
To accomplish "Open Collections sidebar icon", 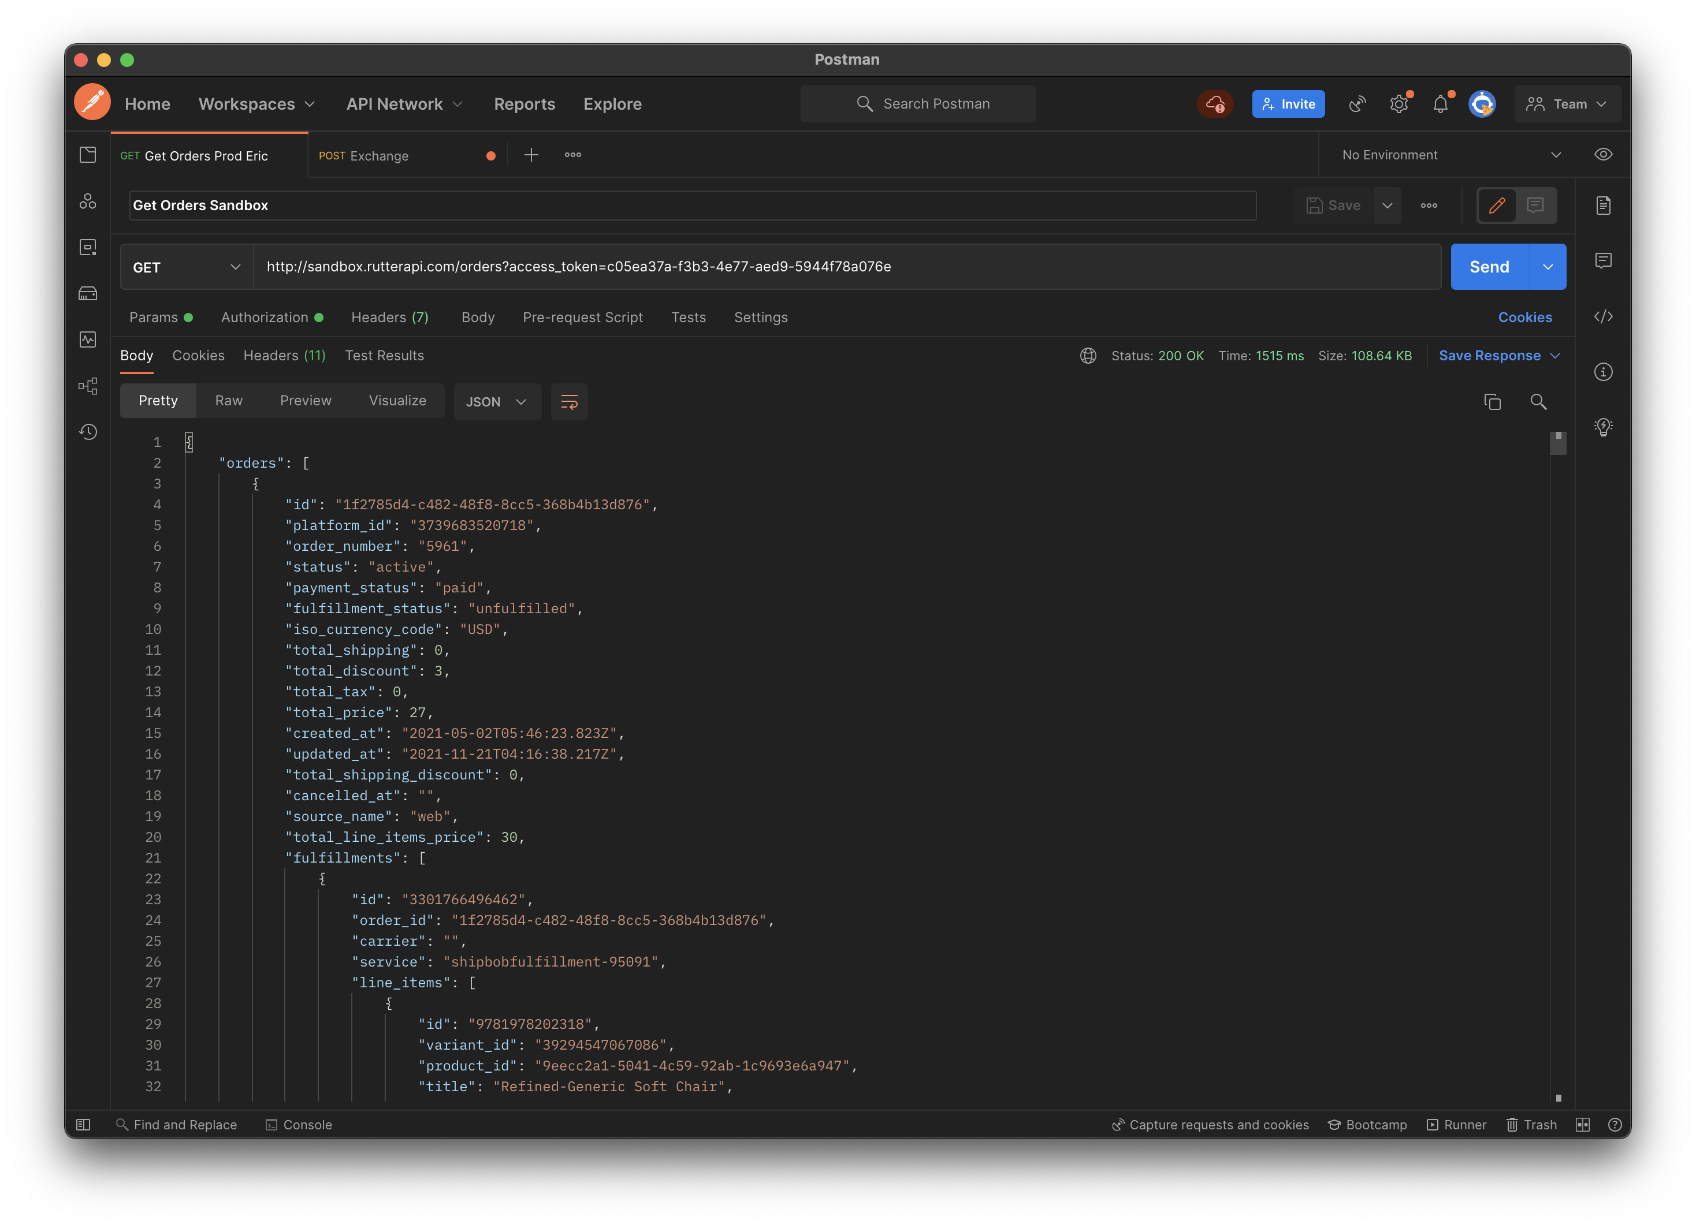I will 88,155.
